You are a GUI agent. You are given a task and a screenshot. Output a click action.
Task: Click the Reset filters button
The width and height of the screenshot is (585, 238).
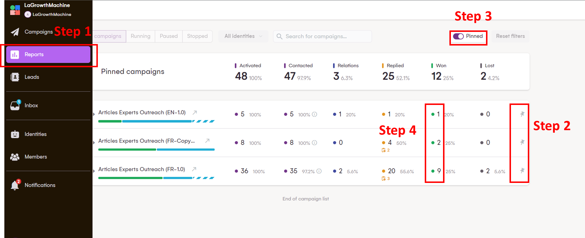pyautogui.click(x=510, y=36)
